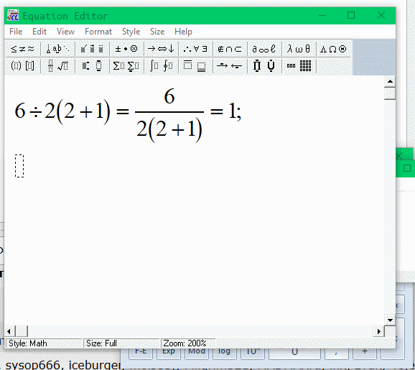This screenshot has height=370, width=415.
Task: Open the lowercase Greek letters palette (λωθ)
Action: 298,49
